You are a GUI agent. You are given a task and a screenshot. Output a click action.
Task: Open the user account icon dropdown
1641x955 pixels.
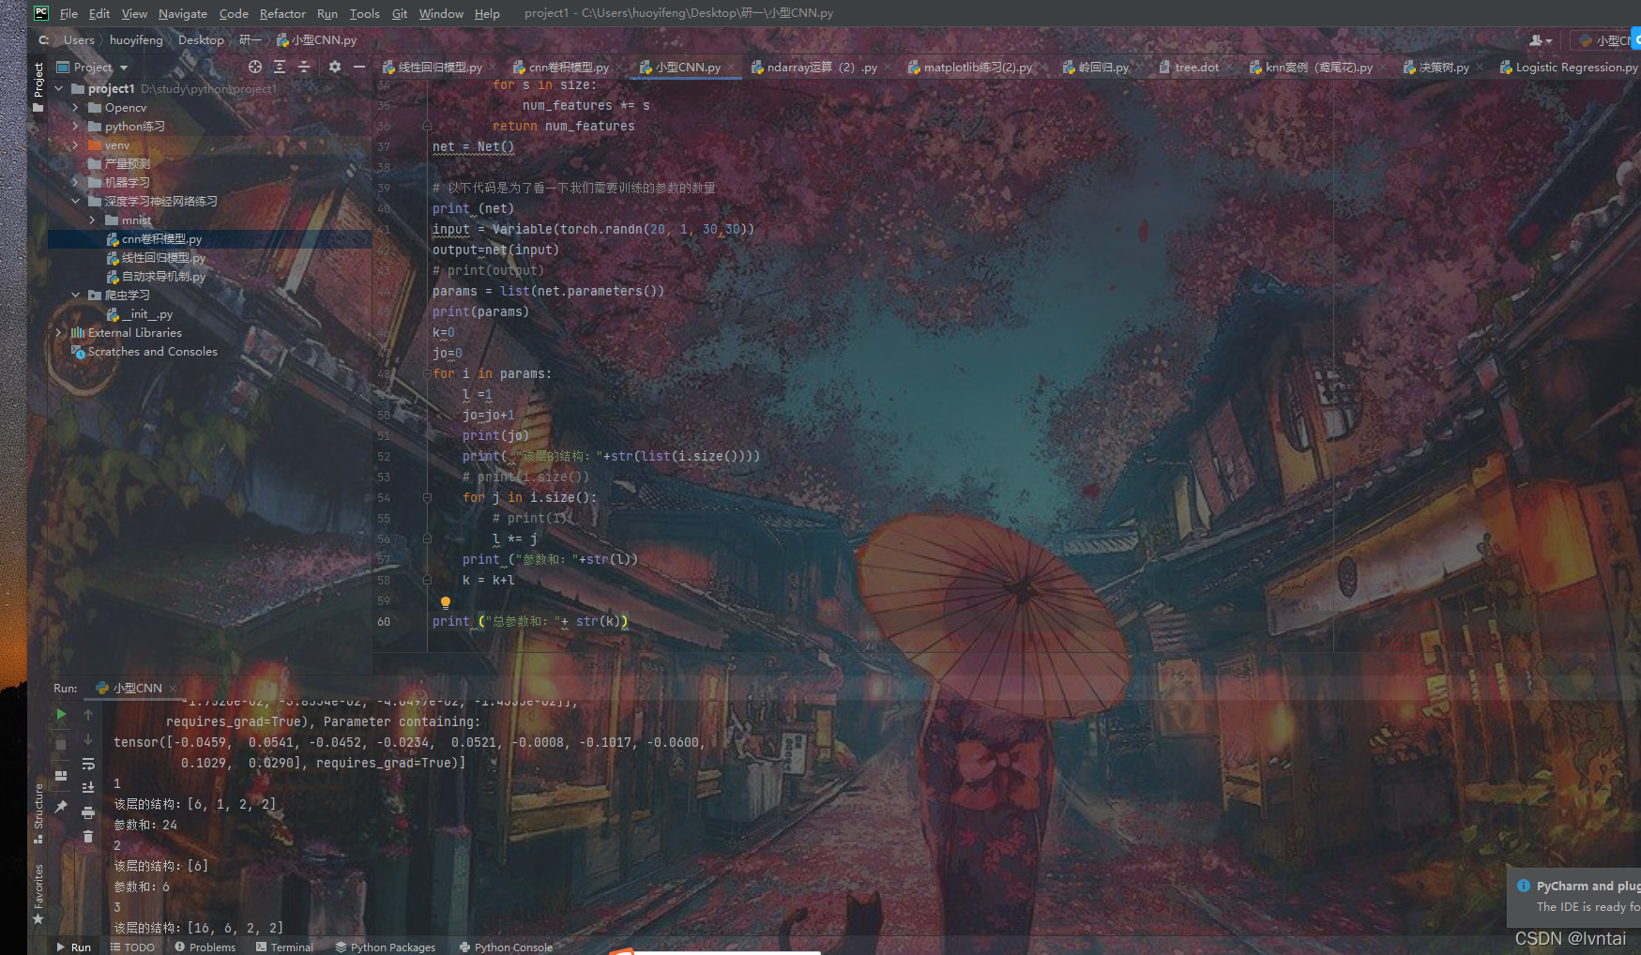[x=1541, y=40]
